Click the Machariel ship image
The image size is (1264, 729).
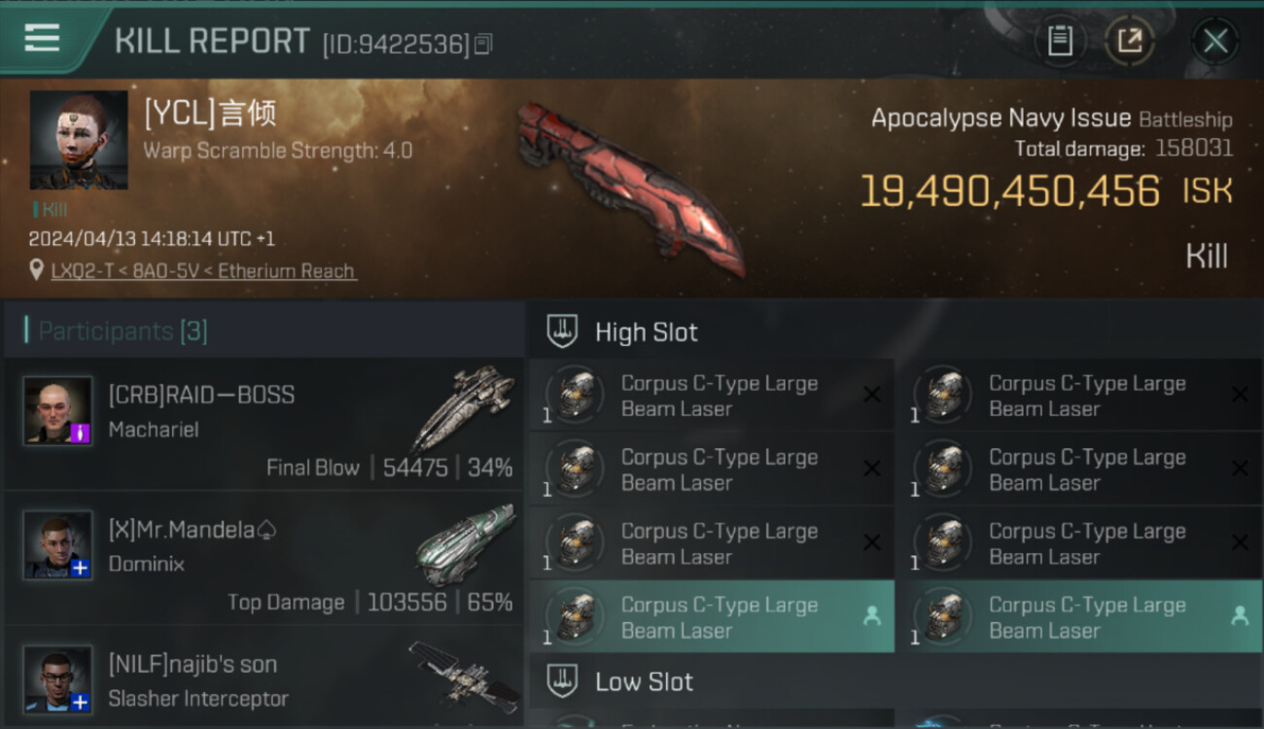click(x=465, y=408)
